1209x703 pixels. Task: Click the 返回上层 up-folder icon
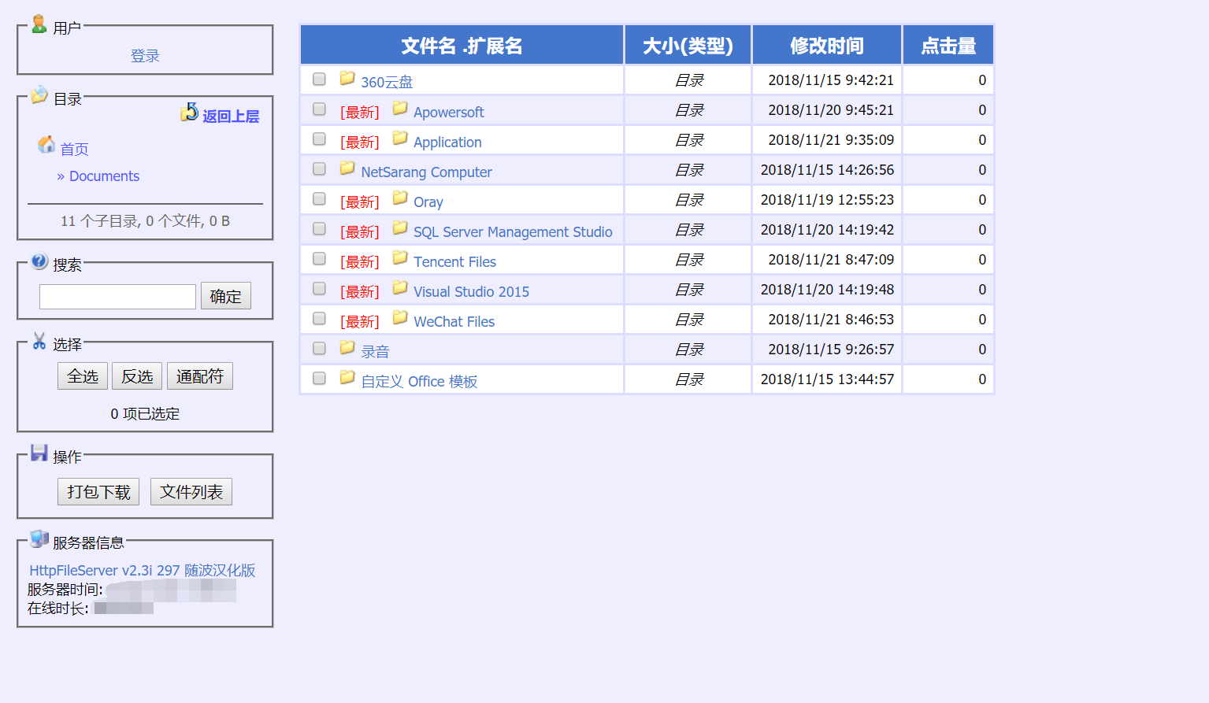[x=189, y=113]
